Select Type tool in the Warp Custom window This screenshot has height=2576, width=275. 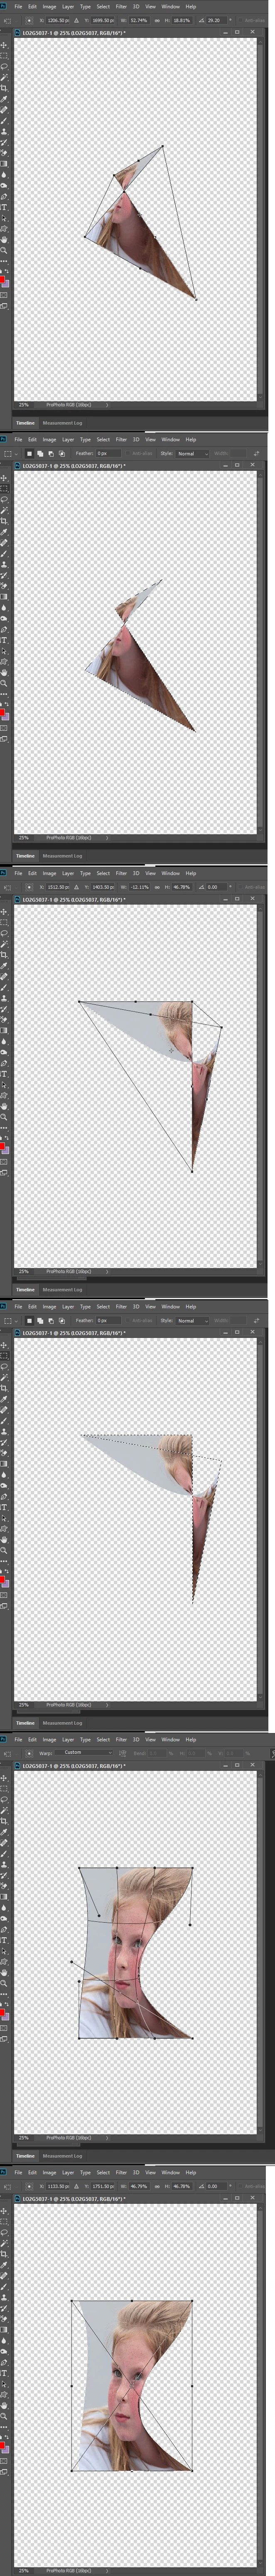pos(4,1940)
